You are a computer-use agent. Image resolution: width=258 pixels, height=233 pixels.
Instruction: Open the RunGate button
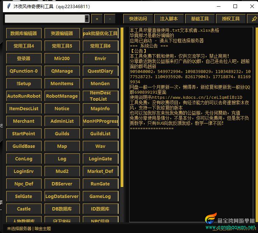(100, 184)
